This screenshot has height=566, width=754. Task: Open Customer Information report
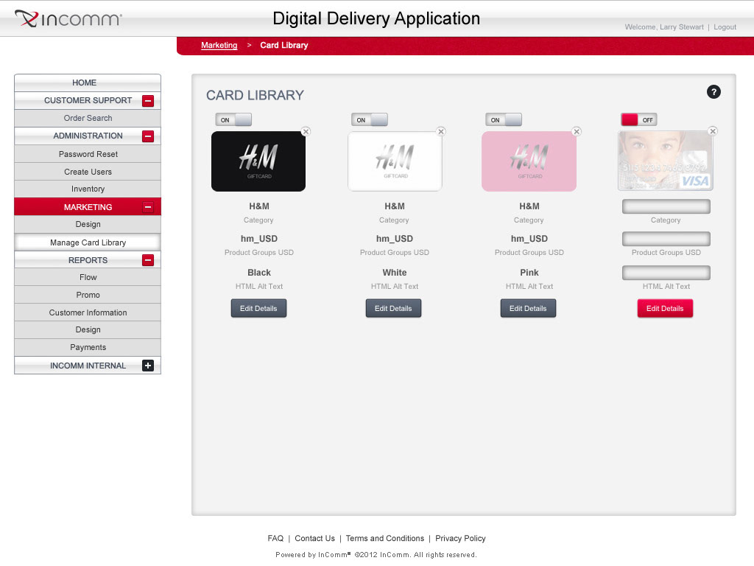pyautogui.click(x=88, y=312)
